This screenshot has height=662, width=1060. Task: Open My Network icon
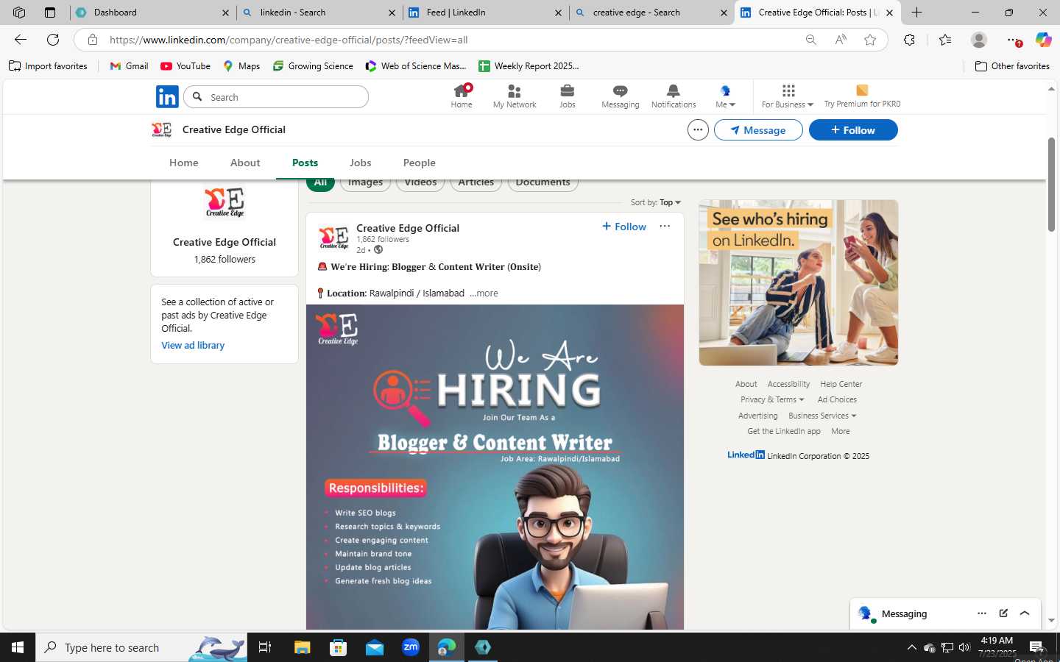click(x=515, y=96)
